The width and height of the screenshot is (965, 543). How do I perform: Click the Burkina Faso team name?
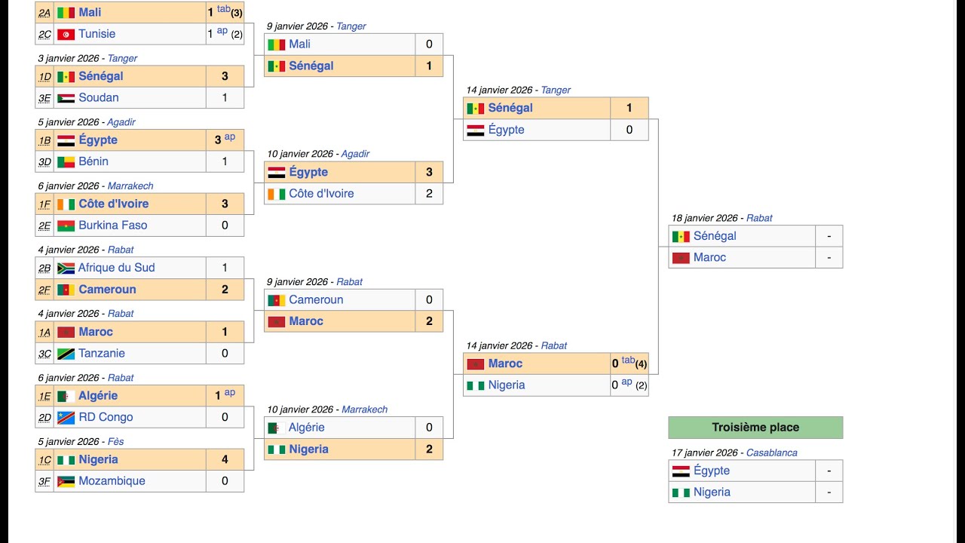113,225
